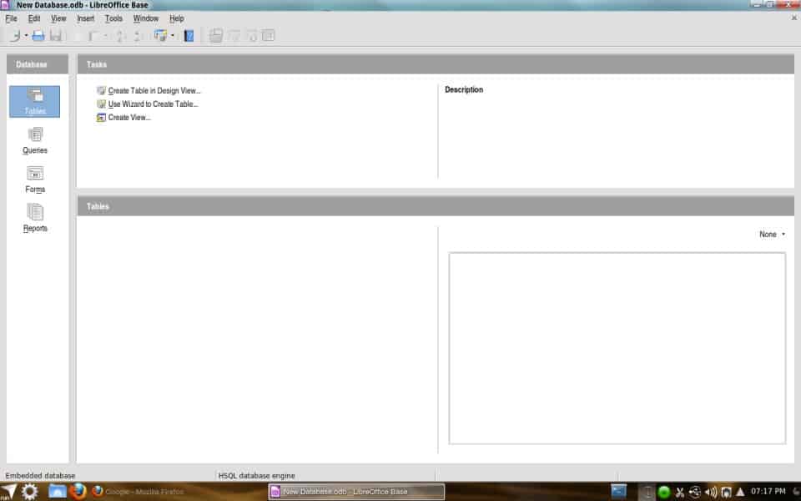Click the Description label in Tasks
This screenshot has width=801, height=501.
click(464, 89)
